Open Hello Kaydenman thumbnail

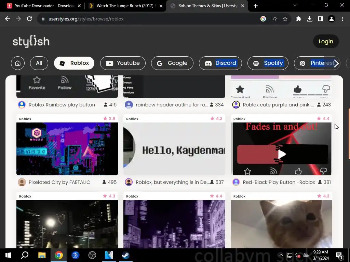coord(174,149)
